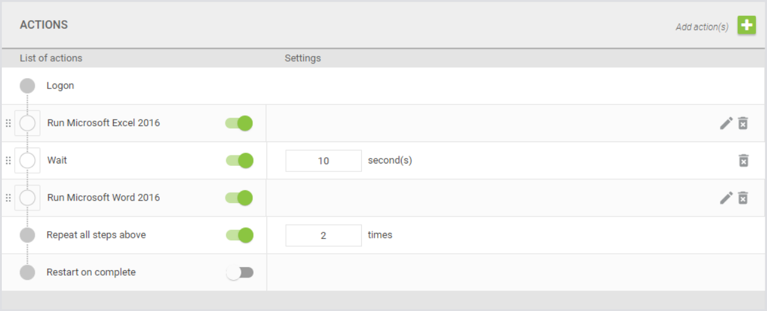Click the green plus Add action icon
Screen dimensions: 767x311
point(746,26)
